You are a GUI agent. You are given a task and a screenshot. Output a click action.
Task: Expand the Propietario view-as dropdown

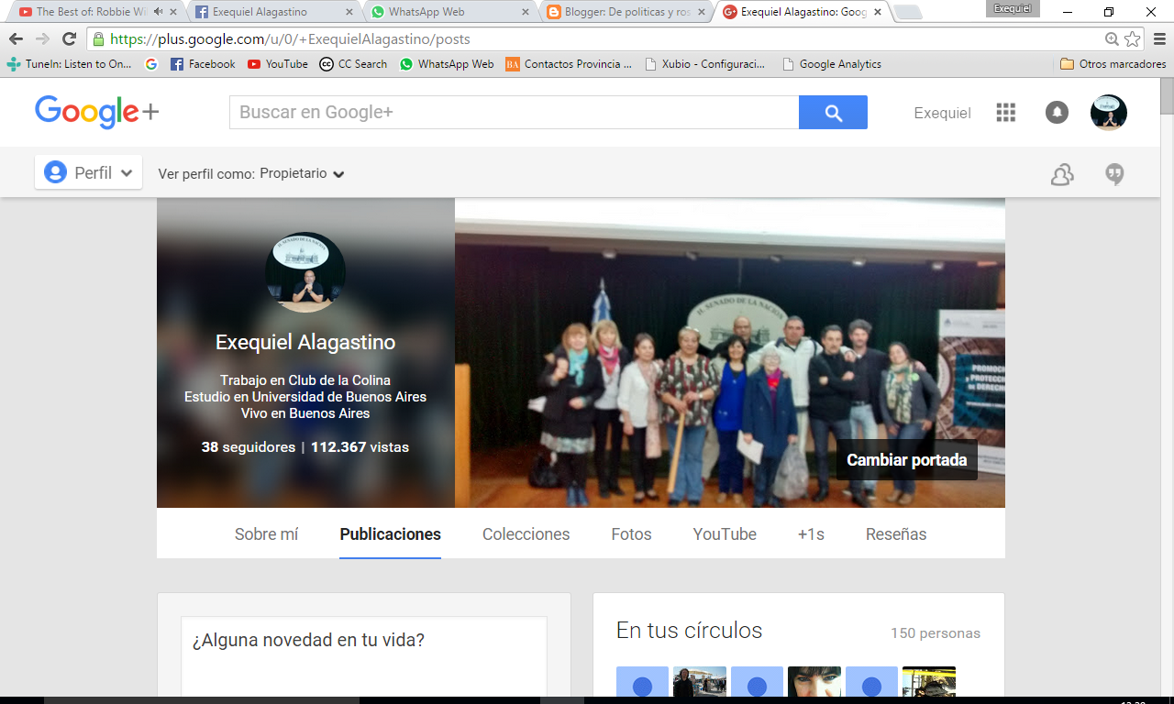tap(302, 173)
